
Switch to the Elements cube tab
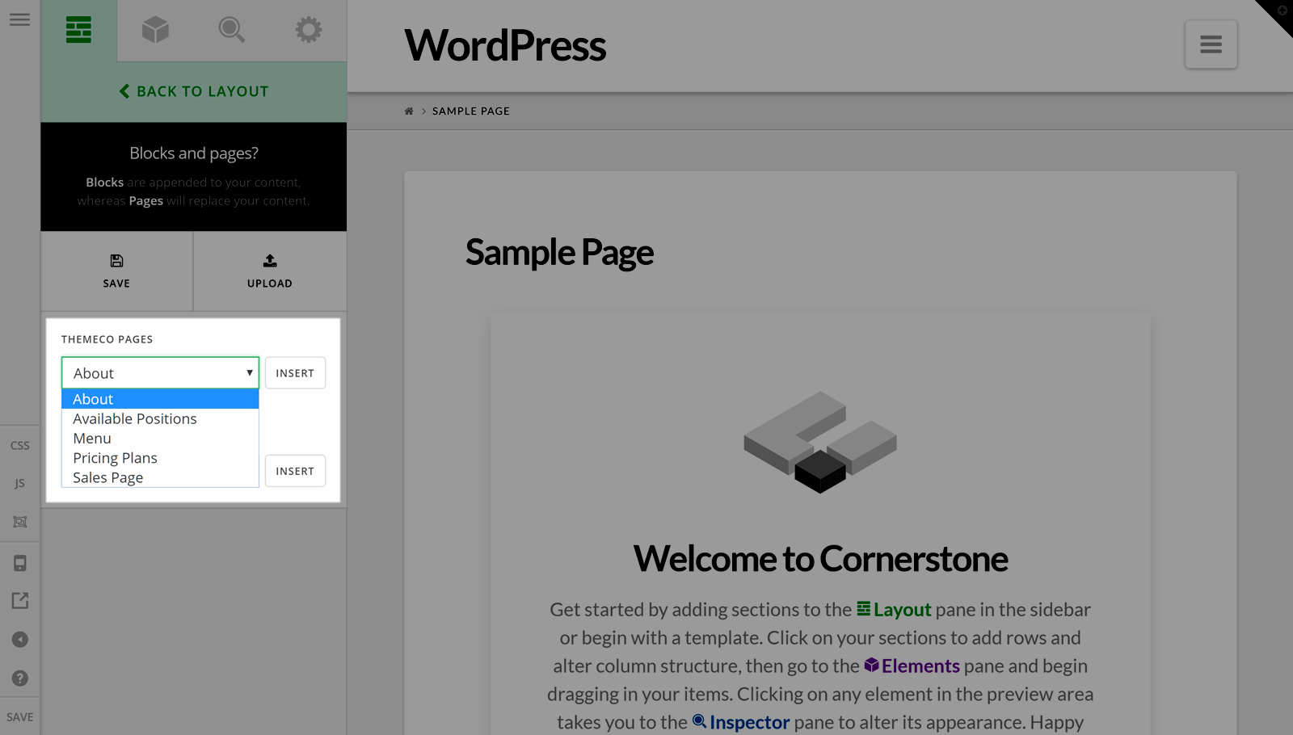point(155,31)
